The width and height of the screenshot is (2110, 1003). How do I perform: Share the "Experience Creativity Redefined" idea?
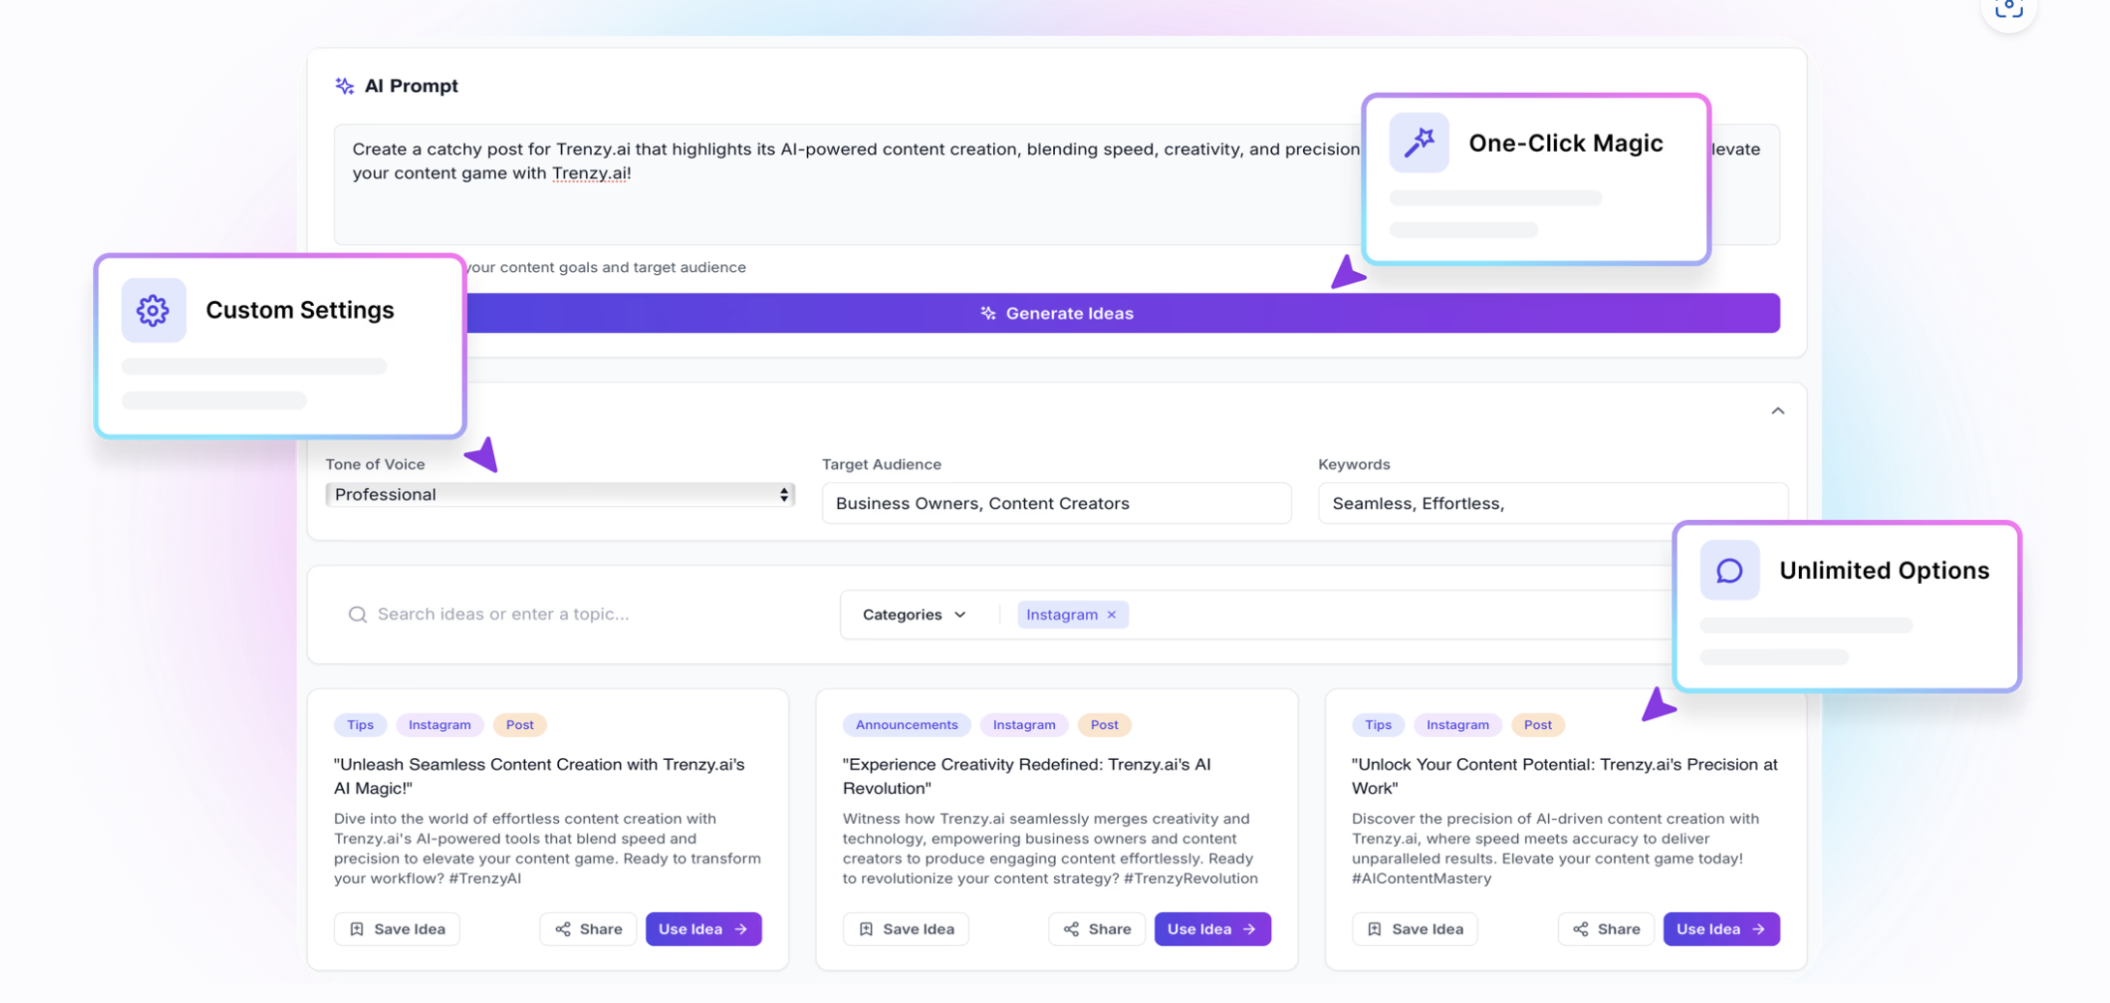point(1097,929)
